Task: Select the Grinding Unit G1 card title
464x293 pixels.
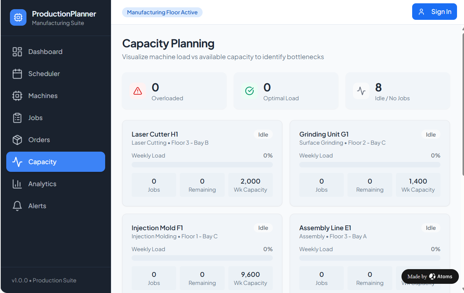Action: 324,134
